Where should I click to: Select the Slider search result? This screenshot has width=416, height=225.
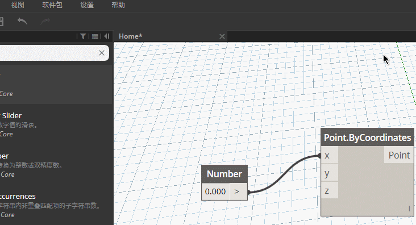click(x=57, y=124)
